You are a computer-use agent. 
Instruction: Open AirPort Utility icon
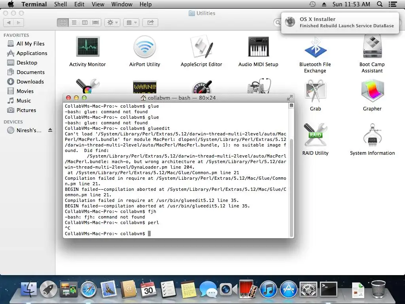tap(145, 47)
